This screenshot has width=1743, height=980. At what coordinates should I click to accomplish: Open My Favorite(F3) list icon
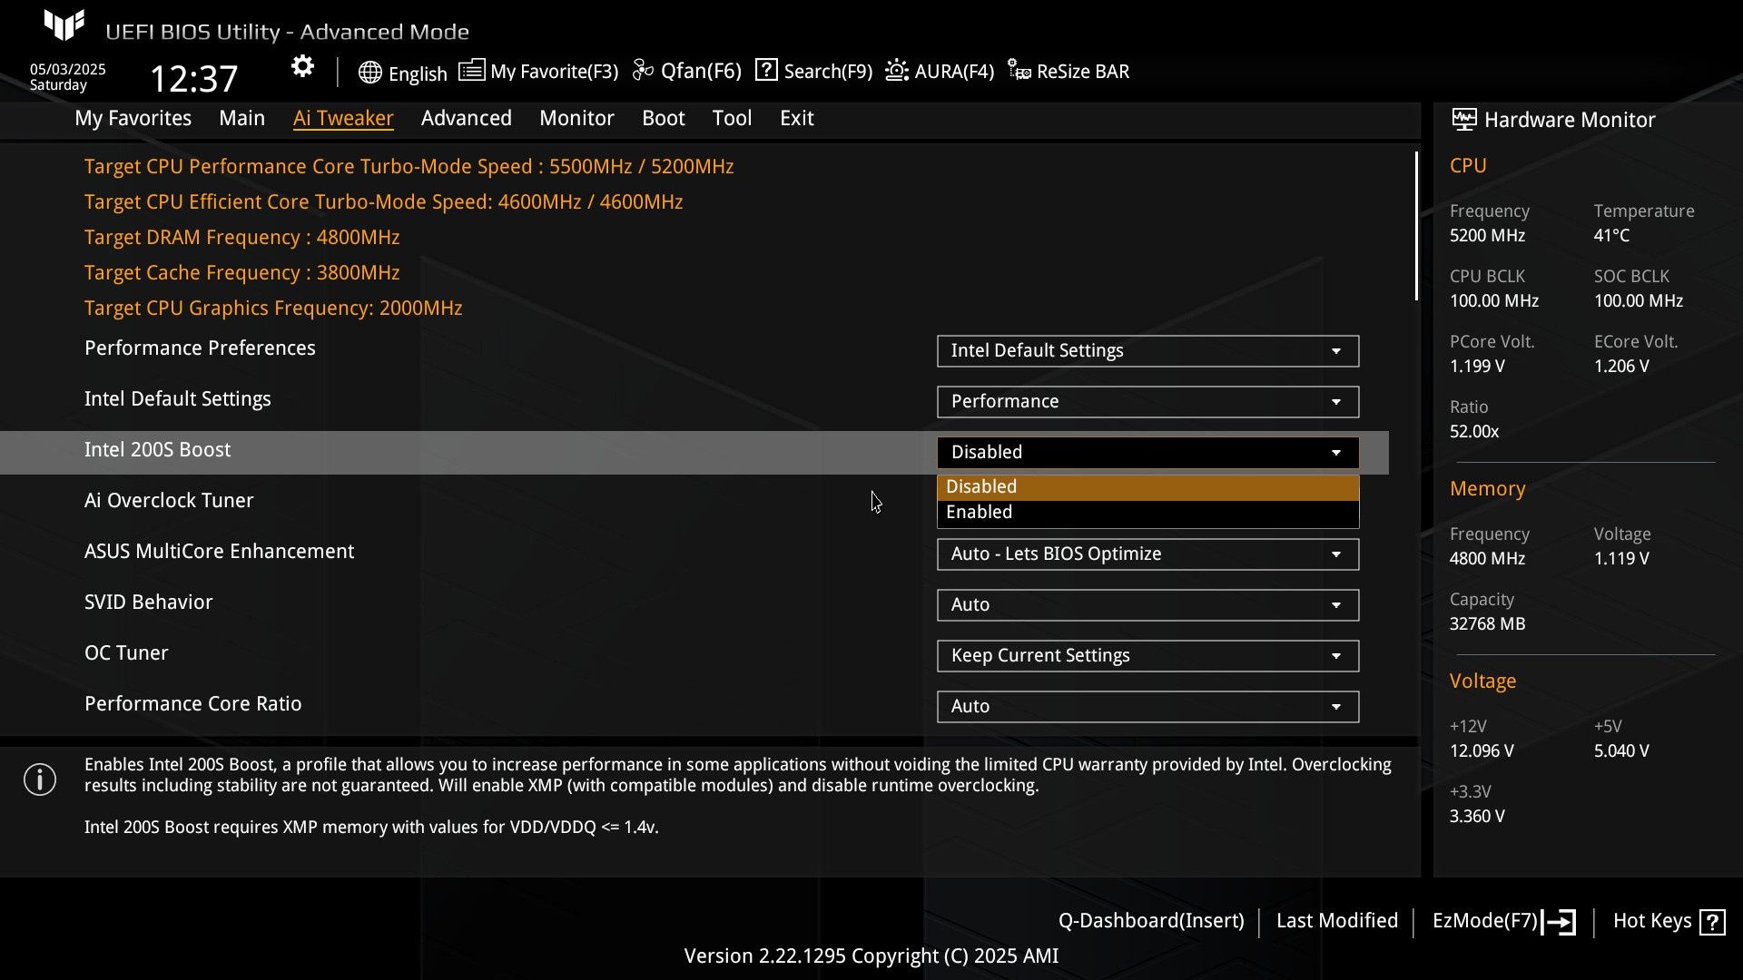click(471, 70)
